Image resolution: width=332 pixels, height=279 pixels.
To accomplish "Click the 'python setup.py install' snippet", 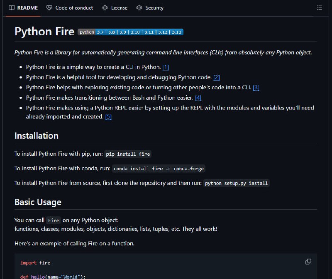I will point(236,183).
